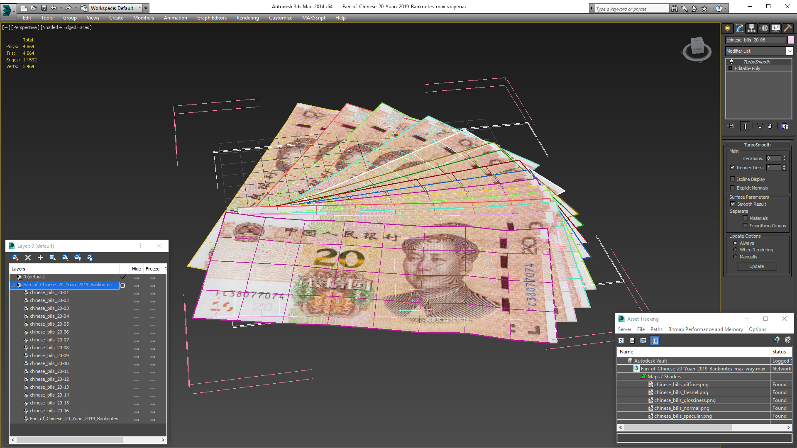The height and width of the screenshot is (448, 797).
Task: Click the Undo toolbar icon
Action: (x=54, y=8)
